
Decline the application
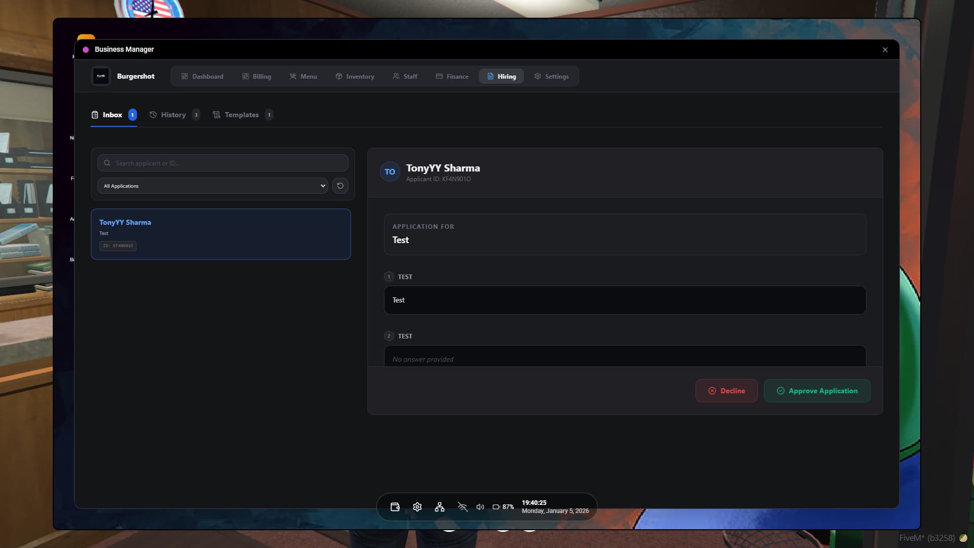tap(726, 391)
